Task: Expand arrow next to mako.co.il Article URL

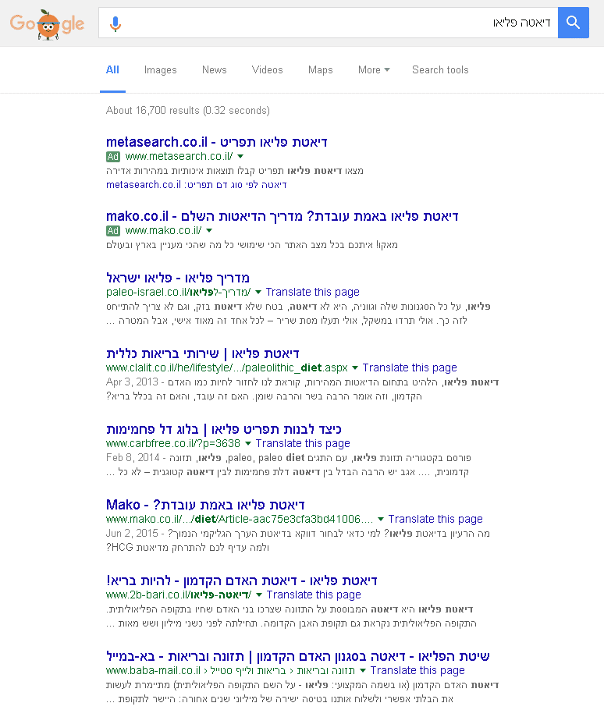Action: coord(381,519)
